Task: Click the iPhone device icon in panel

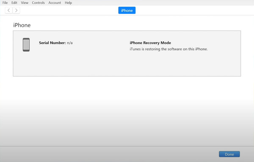Action: click(26, 45)
